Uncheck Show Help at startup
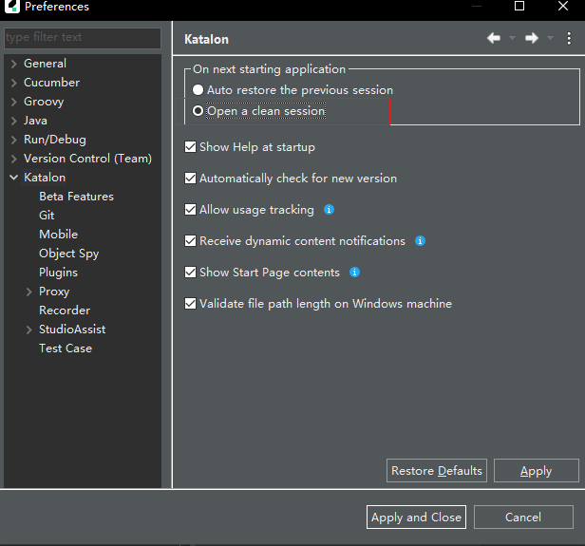The width and height of the screenshot is (585, 546). point(190,147)
